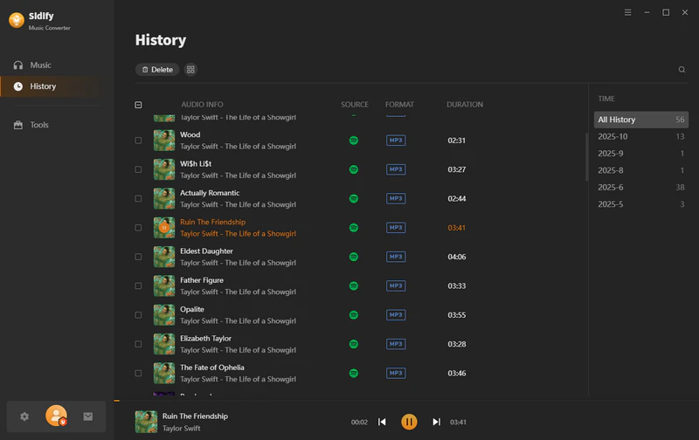Tick the Eldest Daughter checkbox
The image size is (699, 440).
click(138, 257)
